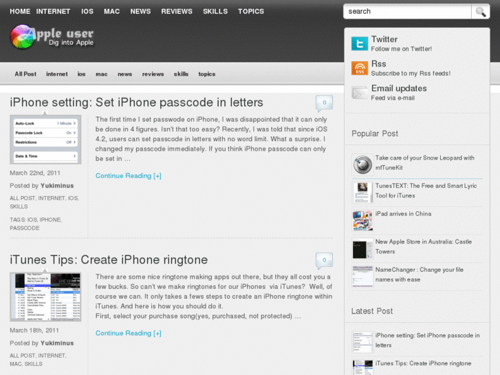The image size is (500, 375).
Task: Open IOS in top navigation
Action: [87, 12]
